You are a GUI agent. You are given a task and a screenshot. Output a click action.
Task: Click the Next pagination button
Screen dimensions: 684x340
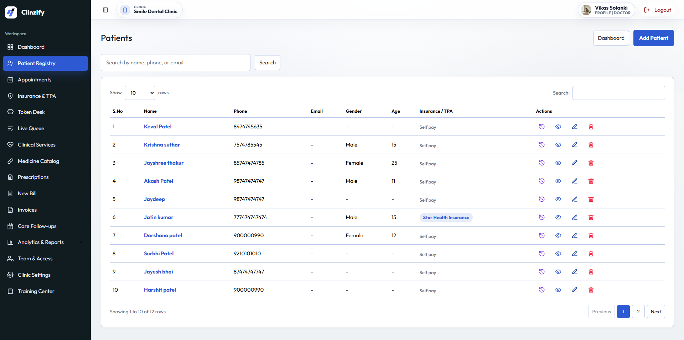point(656,312)
